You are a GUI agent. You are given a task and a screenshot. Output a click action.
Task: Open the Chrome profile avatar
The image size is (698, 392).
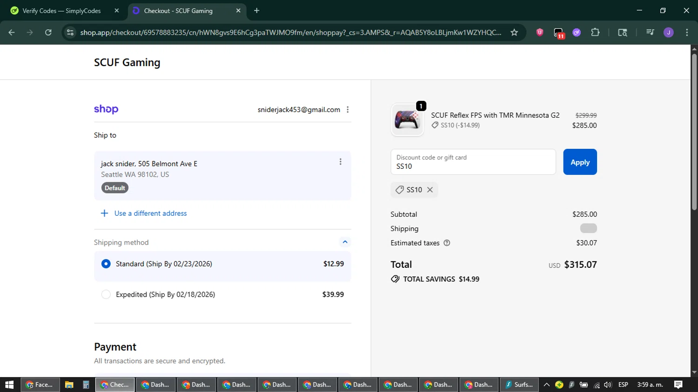pyautogui.click(x=668, y=33)
